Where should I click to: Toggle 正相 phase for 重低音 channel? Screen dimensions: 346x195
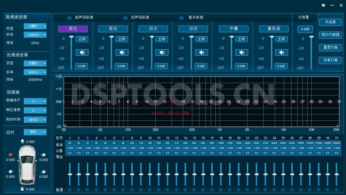282,39
